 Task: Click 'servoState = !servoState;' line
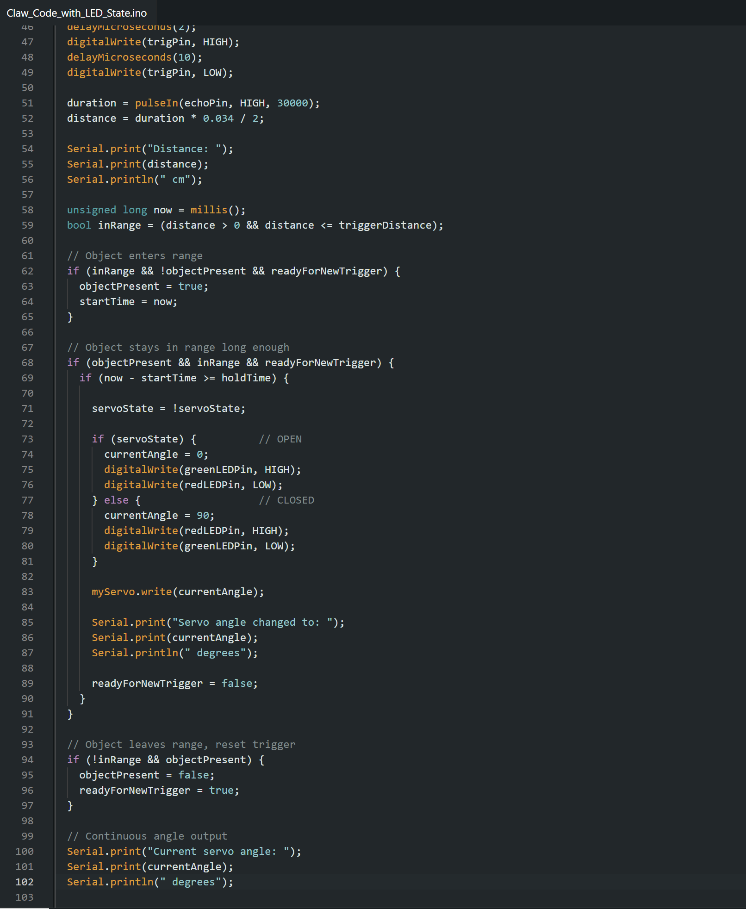[x=168, y=409]
